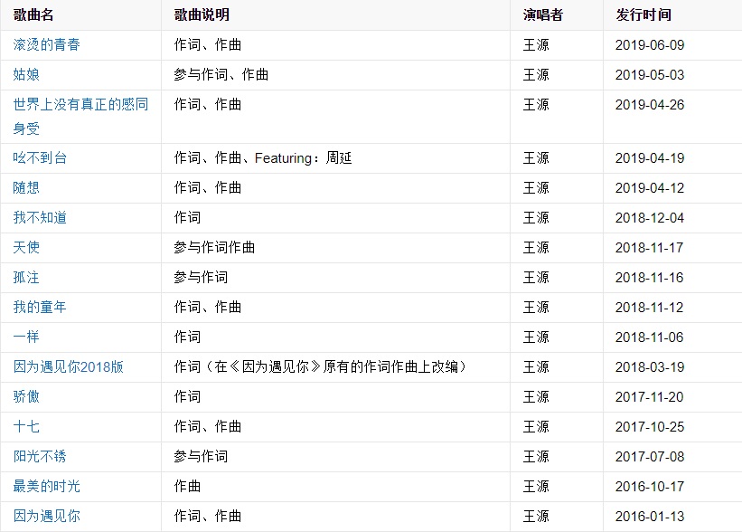Image resolution: width=742 pixels, height=532 pixels.
Task: Click 参与作词 in the 阳光不锈 row
Action: coord(201,456)
